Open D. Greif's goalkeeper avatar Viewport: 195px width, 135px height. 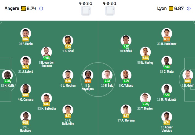(x=188, y=75)
